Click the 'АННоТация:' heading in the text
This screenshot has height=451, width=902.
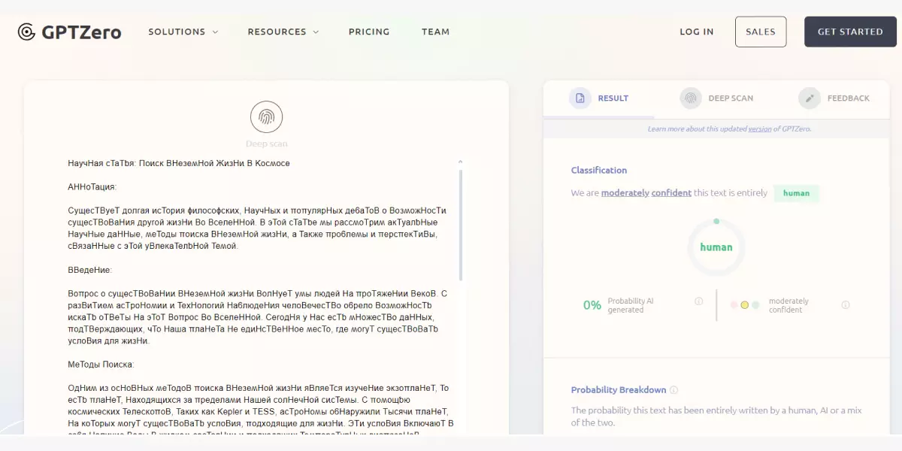click(x=92, y=186)
